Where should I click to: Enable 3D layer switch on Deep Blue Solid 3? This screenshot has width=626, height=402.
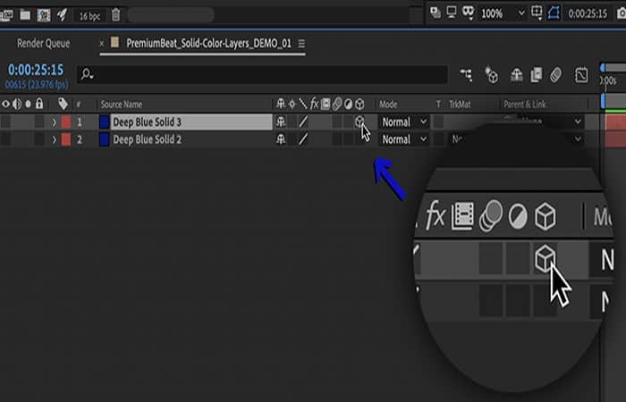(x=360, y=122)
